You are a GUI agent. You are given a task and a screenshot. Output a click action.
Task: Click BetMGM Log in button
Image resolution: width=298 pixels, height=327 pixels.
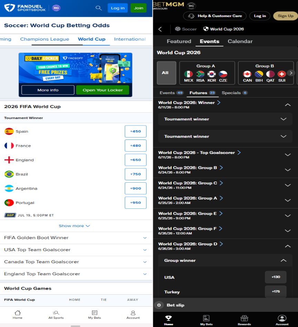pyautogui.click(x=260, y=16)
